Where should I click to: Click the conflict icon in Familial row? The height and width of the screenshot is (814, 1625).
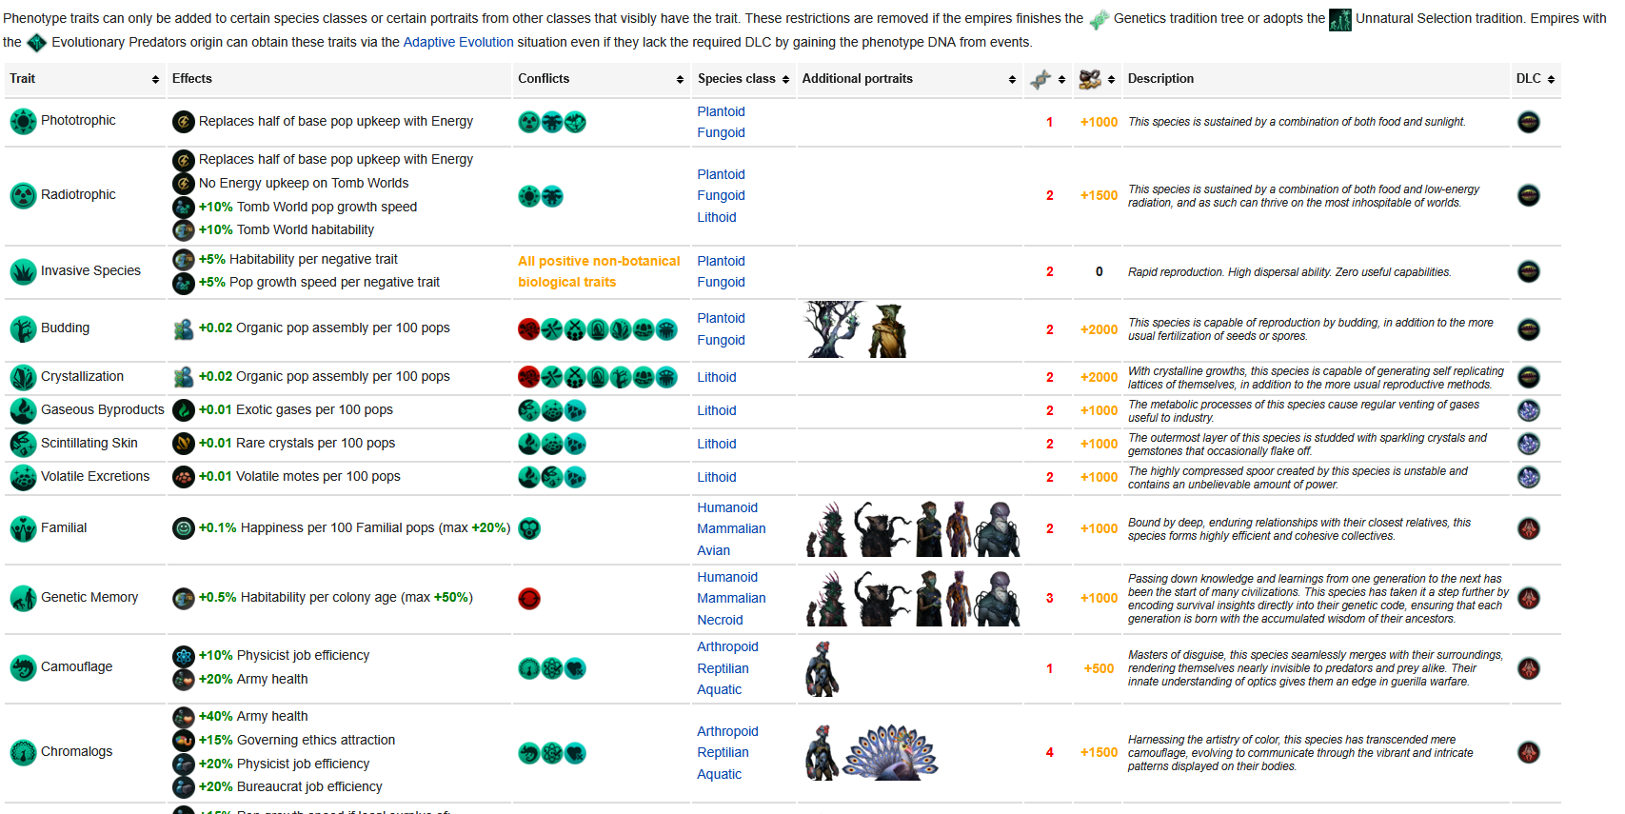[529, 528]
